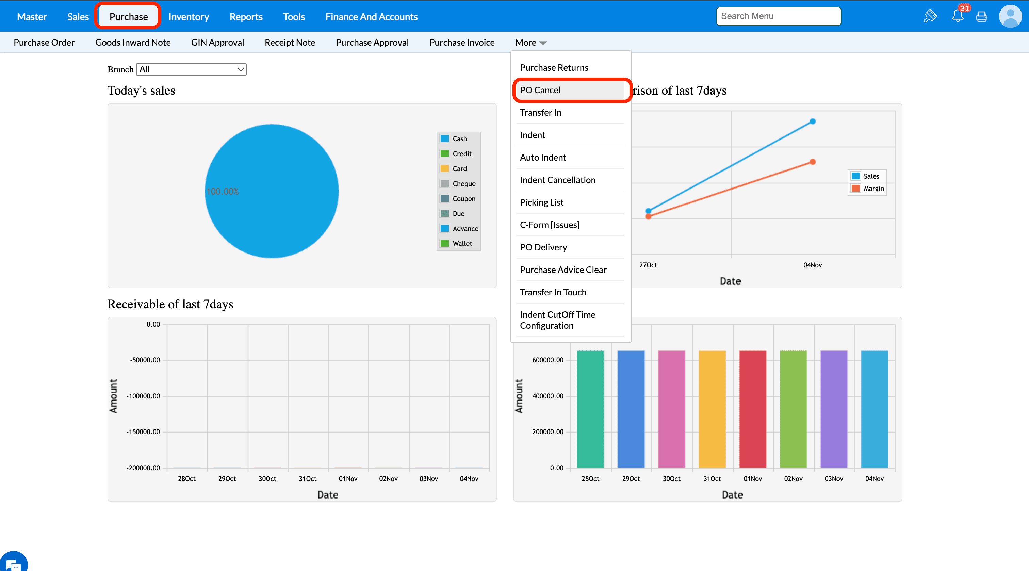Open the Inventory top menu
The width and height of the screenshot is (1029, 571).
[189, 17]
